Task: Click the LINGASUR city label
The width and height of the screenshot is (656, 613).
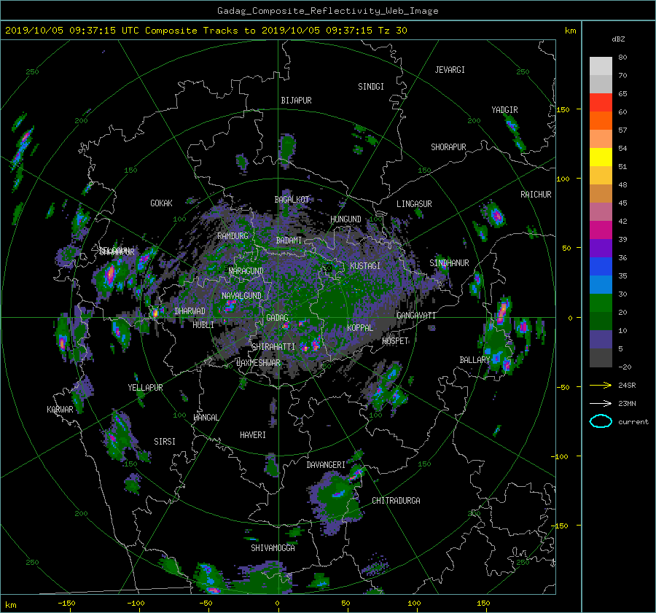Action: 414,204
